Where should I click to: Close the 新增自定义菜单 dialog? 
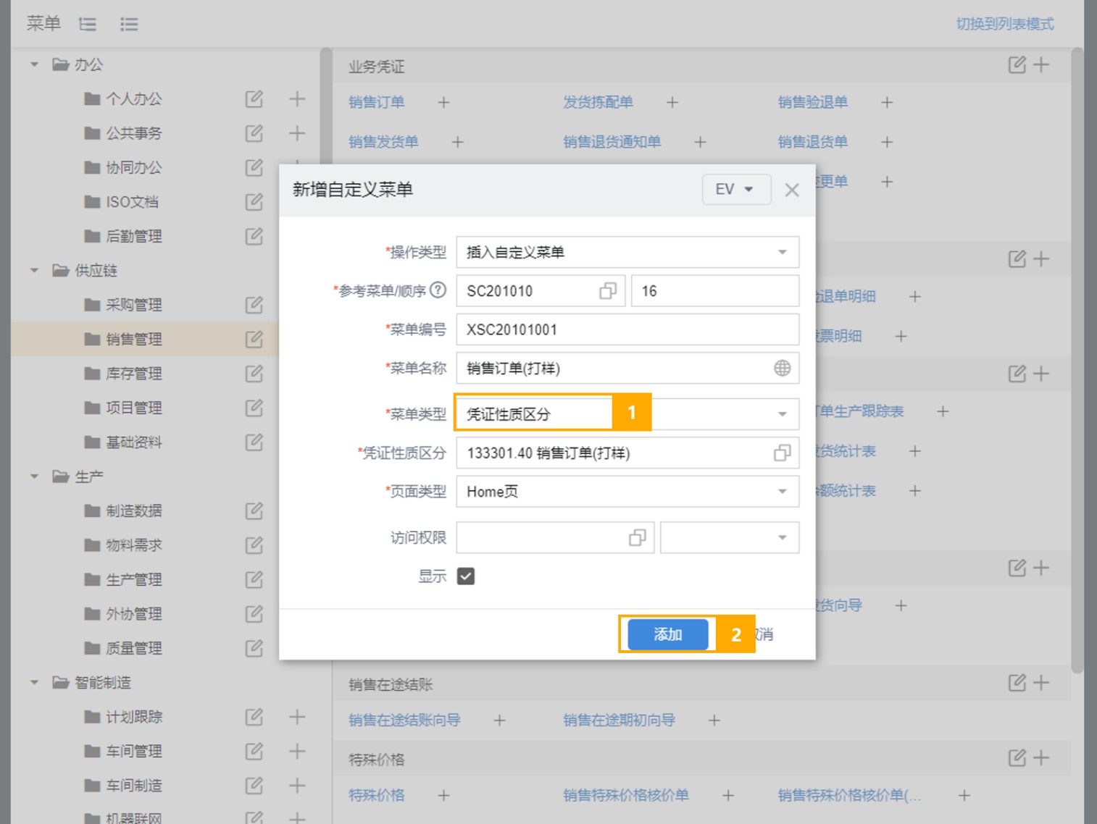tap(792, 190)
